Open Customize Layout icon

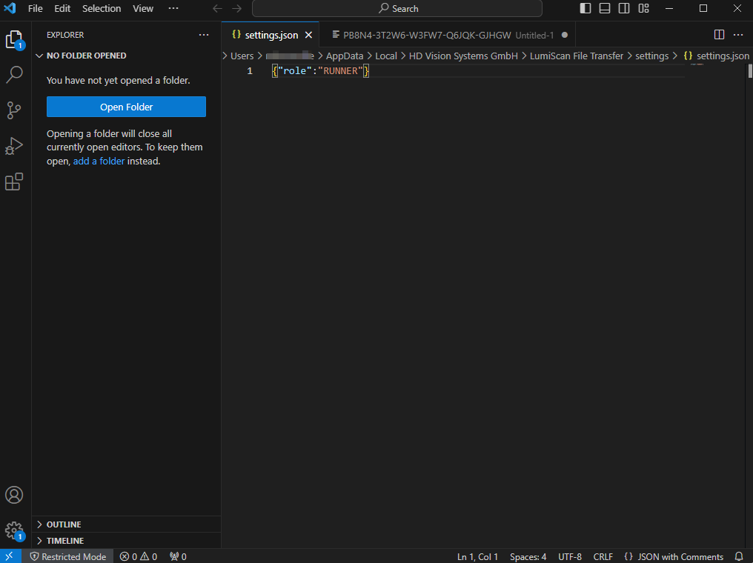643,8
